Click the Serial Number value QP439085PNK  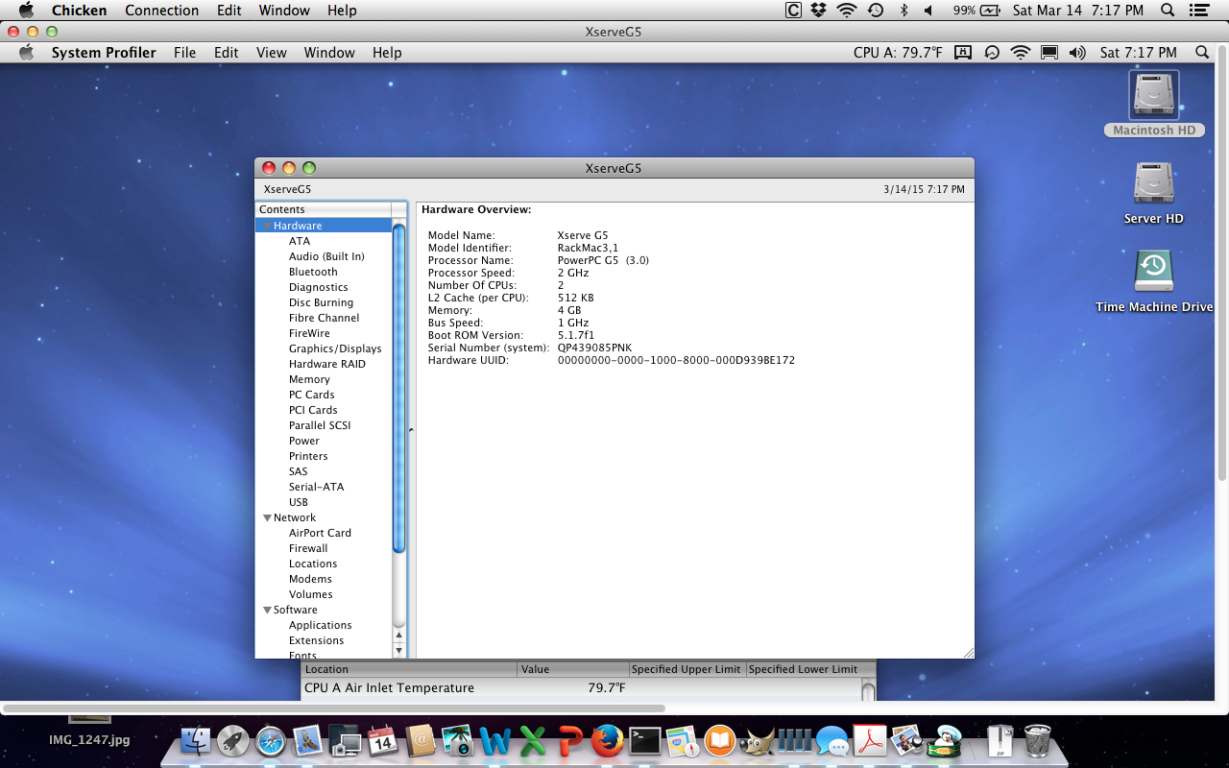click(x=594, y=348)
